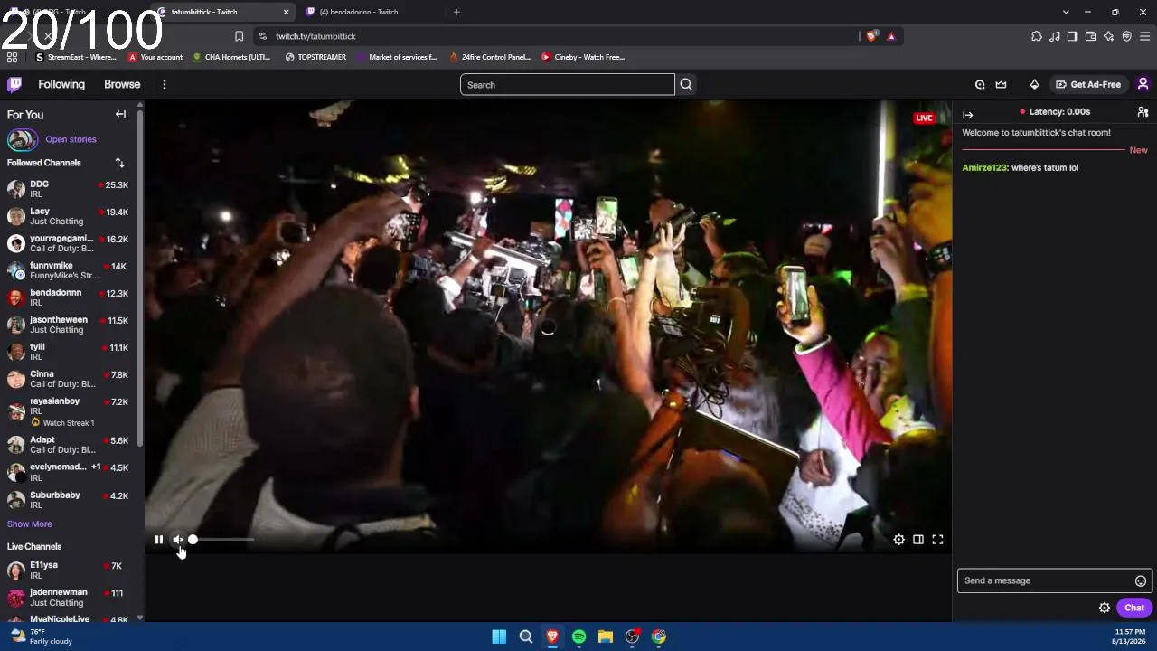Open the chat community users icon
The height and width of the screenshot is (651, 1157).
coord(1143,112)
